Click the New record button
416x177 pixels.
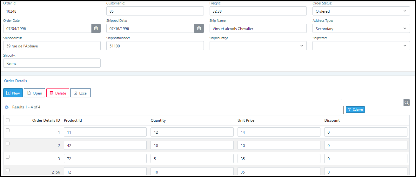(13, 93)
